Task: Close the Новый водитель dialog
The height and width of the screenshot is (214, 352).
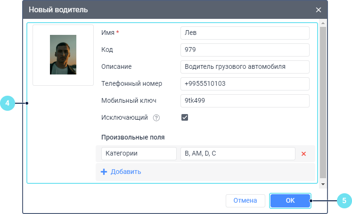Action: click(x=319, y=9)
